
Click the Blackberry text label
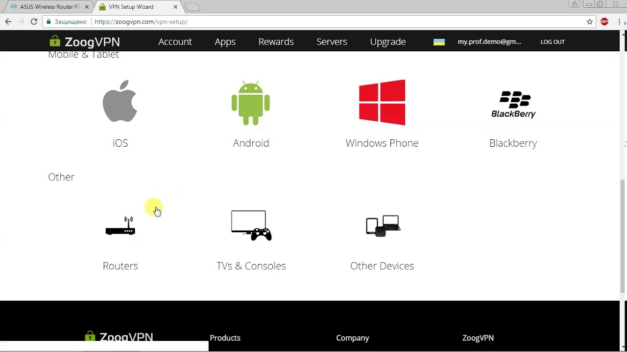point(513,143)
